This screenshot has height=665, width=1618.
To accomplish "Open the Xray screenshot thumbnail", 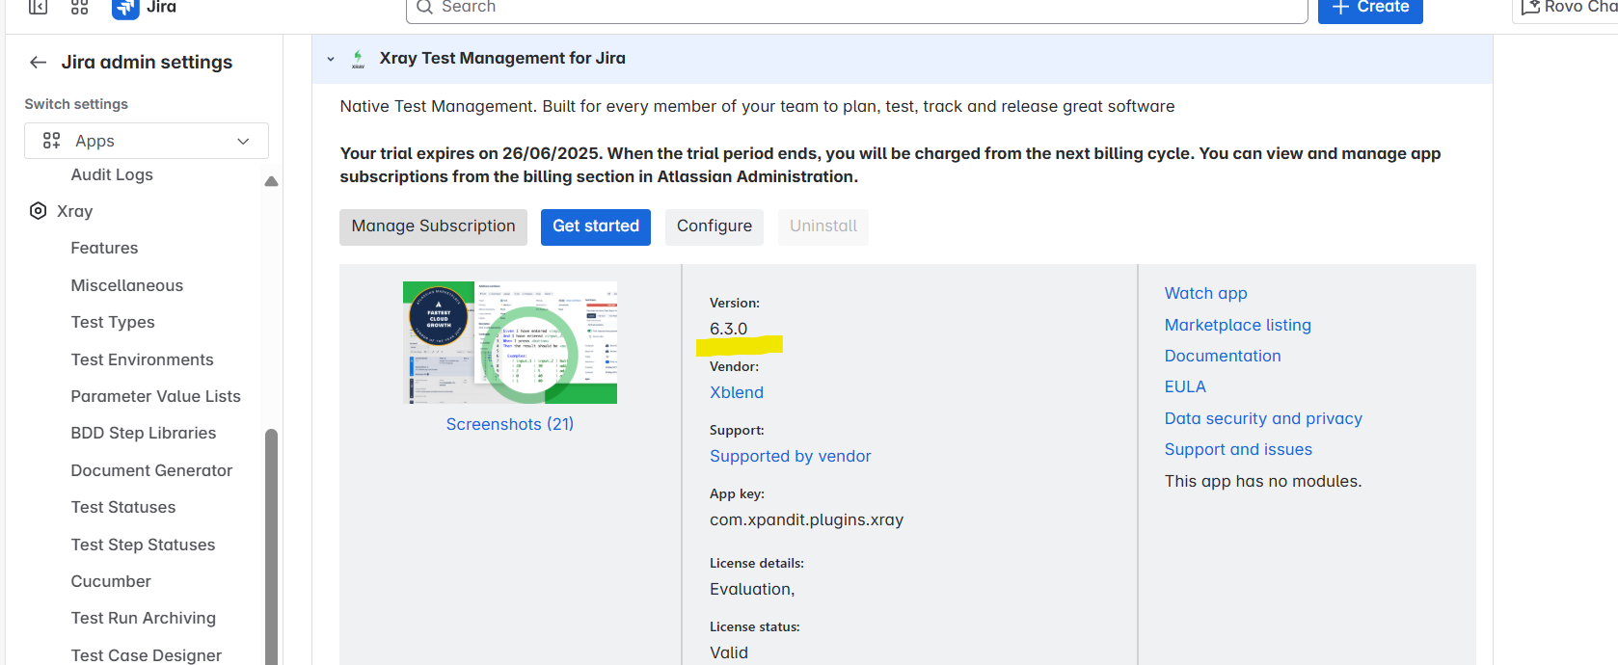I will (x=510, y=342).
